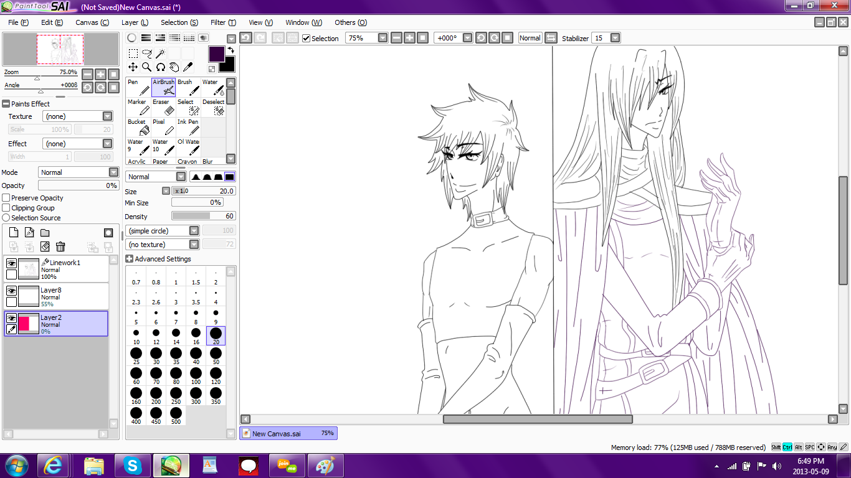Hide the Linework1 layer with eye icon
The width and height of the screenshot is (851, 478).
11,263
